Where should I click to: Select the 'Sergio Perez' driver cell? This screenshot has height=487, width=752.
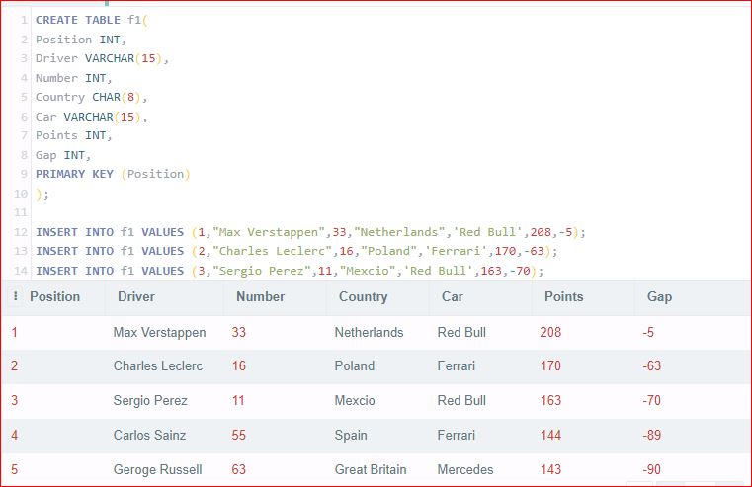150,400
